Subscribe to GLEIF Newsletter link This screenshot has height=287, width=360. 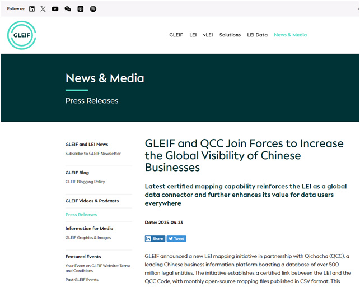click(93, 154)
